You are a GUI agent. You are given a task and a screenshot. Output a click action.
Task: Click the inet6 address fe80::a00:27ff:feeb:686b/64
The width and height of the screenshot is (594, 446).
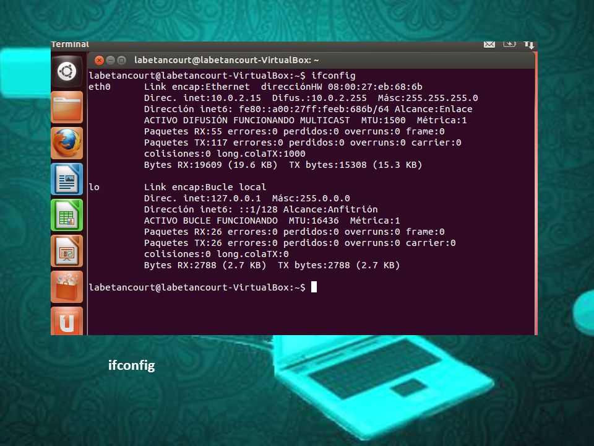pos(314,109)
